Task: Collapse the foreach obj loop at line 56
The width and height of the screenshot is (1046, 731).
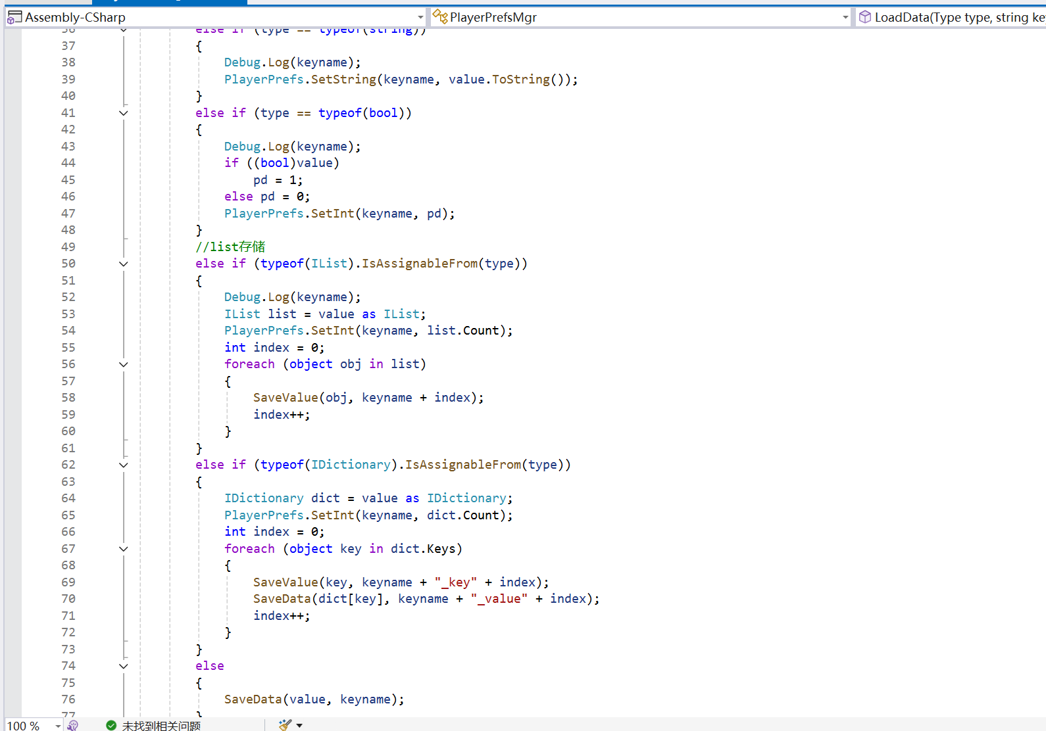Action: pyautogui.click(x=123, y=364)
